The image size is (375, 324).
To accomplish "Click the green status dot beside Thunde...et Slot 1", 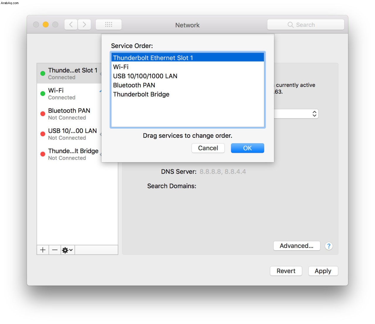I will 43,73.
